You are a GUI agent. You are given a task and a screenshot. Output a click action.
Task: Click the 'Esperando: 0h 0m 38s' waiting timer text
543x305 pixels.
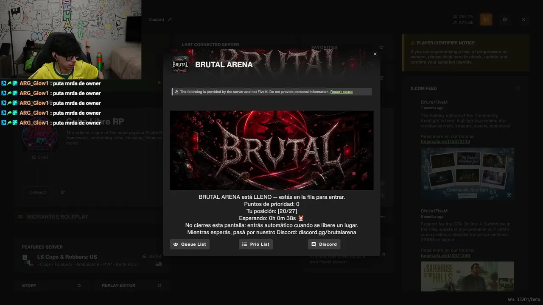coord(267,218)
